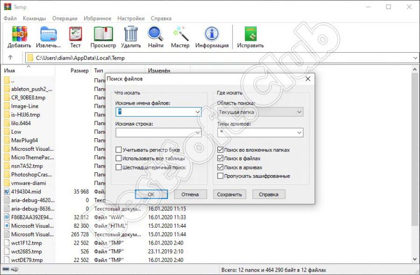This screenshot has width=420, height=275.
Task: Open the Справка menu
Action: click(x=161, y=18)
